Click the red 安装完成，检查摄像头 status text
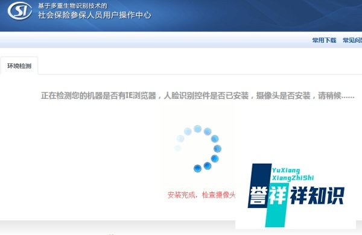Image resolution: width=362 pixels, height=235 pixels. pos(202,195)
